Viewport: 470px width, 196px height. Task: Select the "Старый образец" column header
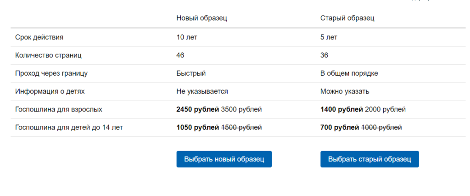point(347,18)
